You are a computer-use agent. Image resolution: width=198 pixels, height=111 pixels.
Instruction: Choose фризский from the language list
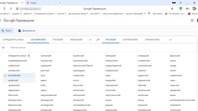[x=175, y=55]
